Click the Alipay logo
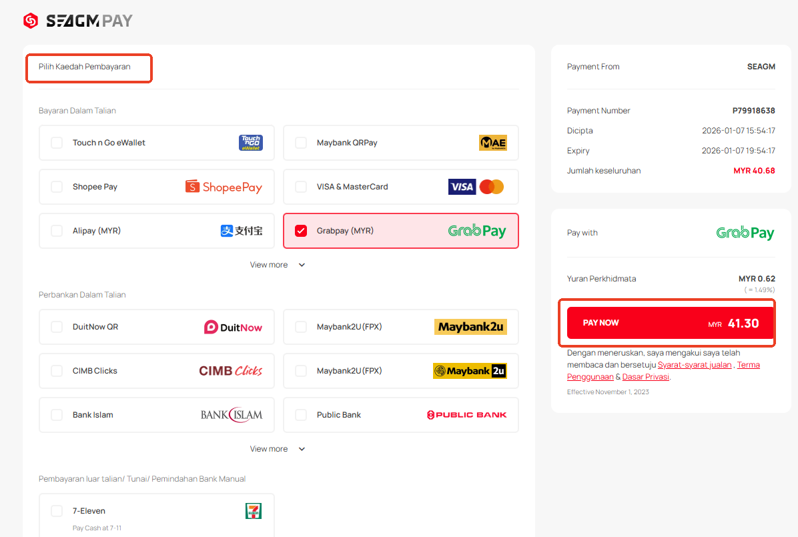Viewport: 798px width, 537px height. tap(242, 231)
